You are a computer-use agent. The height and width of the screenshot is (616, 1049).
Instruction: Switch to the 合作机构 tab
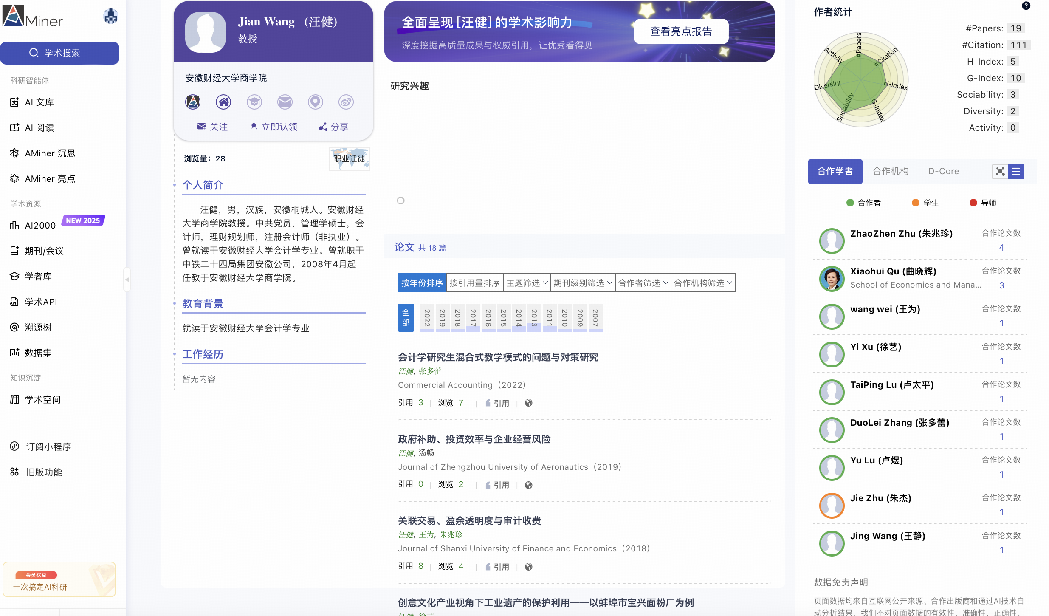[x=890, y=171]
